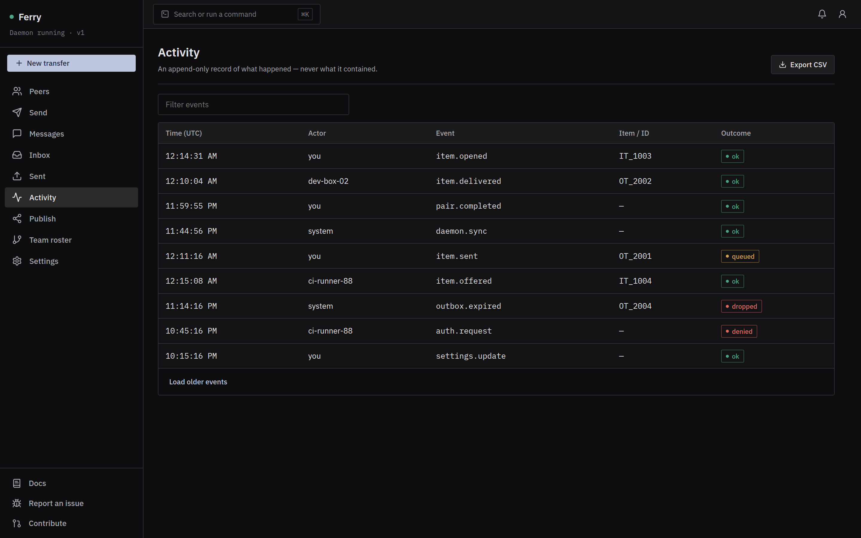Click the queued outcome badge
The width and height of the screenshot is (861, 538).
[740, 256]
